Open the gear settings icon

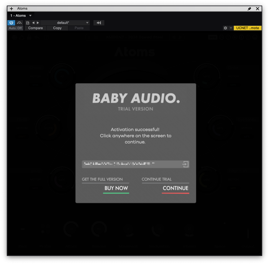coord(225,28)
